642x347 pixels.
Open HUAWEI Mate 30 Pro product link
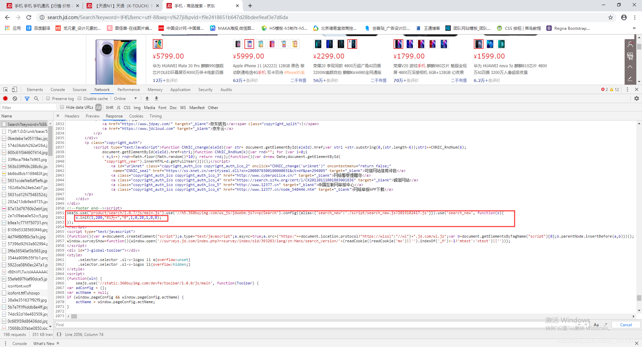pos(188,69)
